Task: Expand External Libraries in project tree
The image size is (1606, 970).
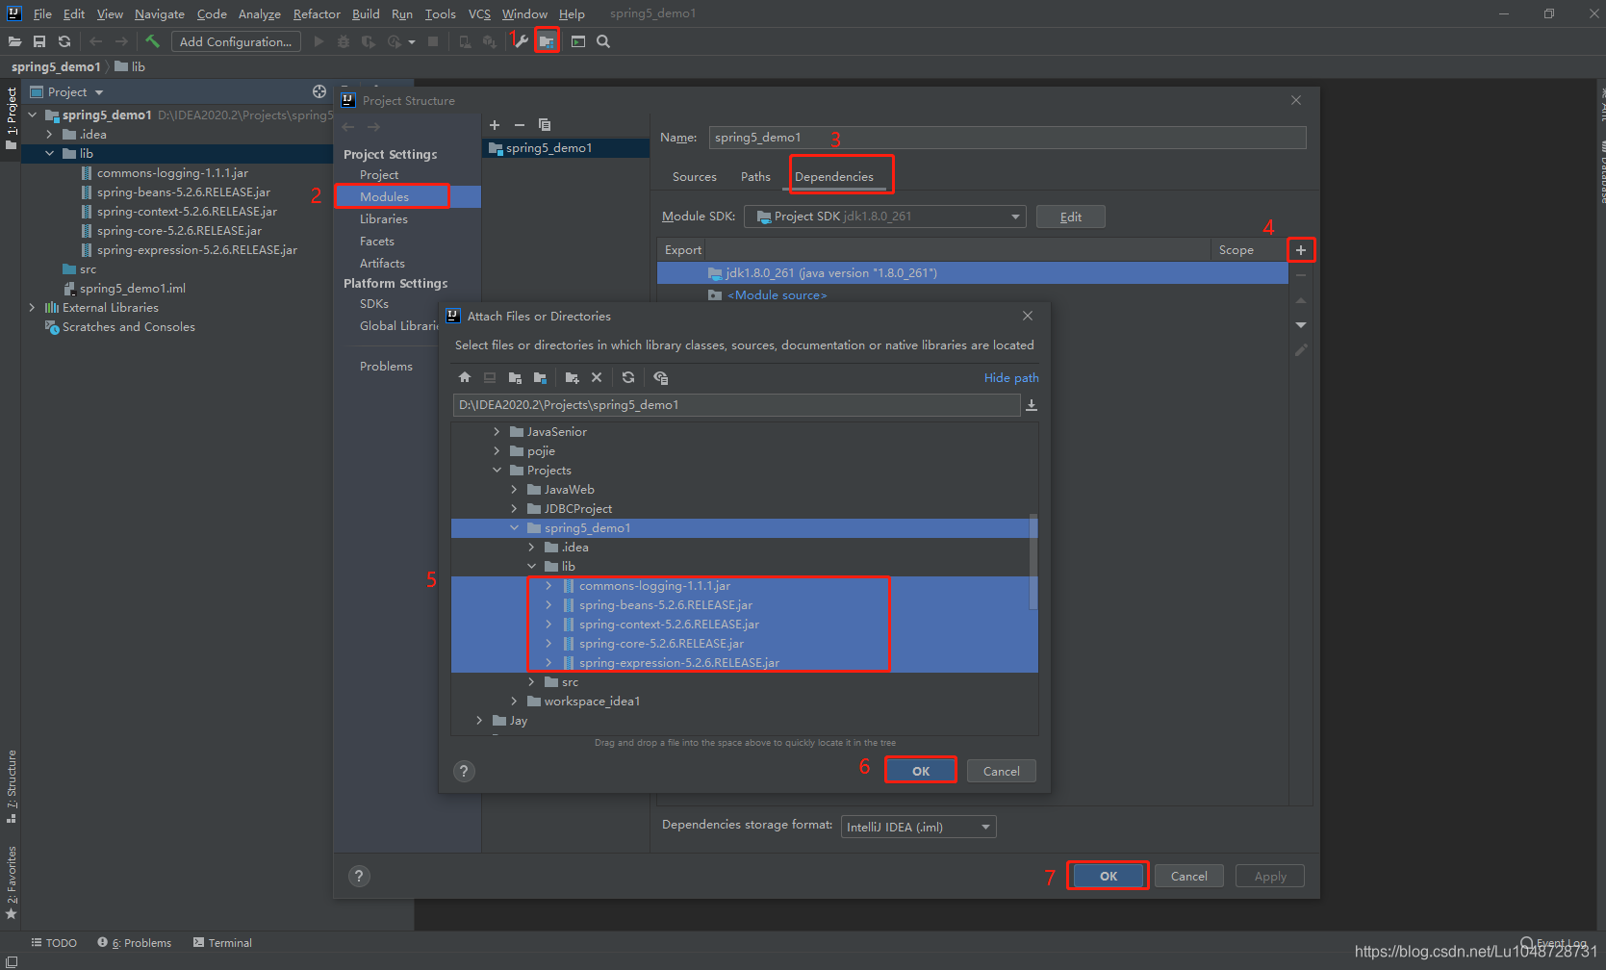Action: [32, 308]
